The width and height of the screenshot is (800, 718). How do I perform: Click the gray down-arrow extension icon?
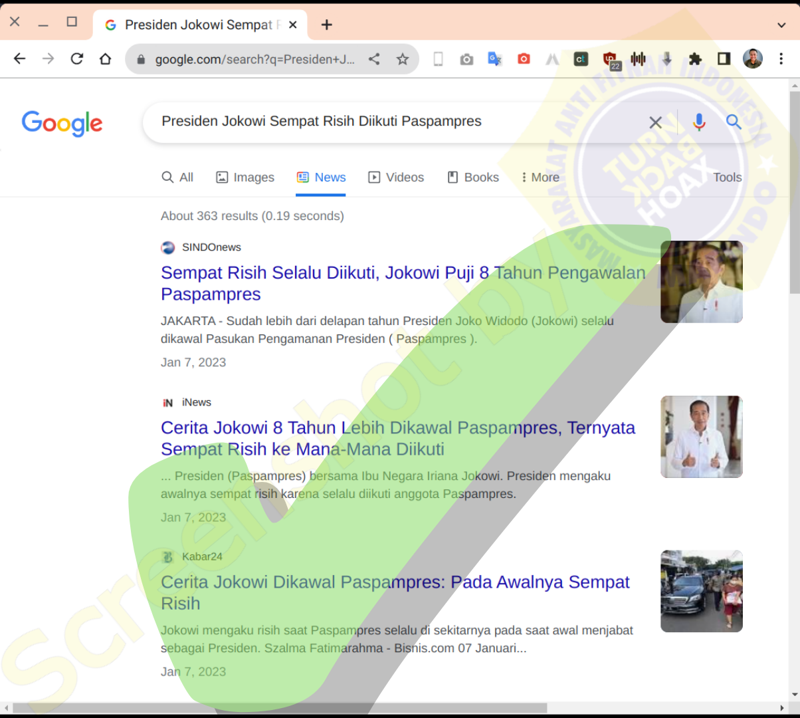tap(667, 59)
